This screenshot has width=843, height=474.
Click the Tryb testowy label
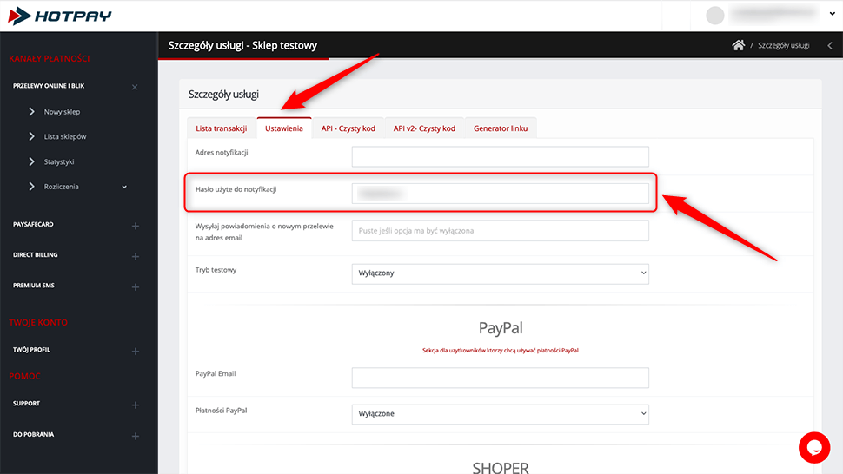216,270
